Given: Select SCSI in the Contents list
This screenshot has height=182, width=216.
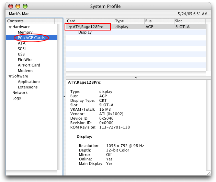Looking at the screenshot, I should click(22, 49).
